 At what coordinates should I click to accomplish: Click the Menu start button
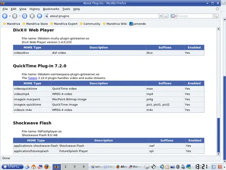click(x=13, y=167)
